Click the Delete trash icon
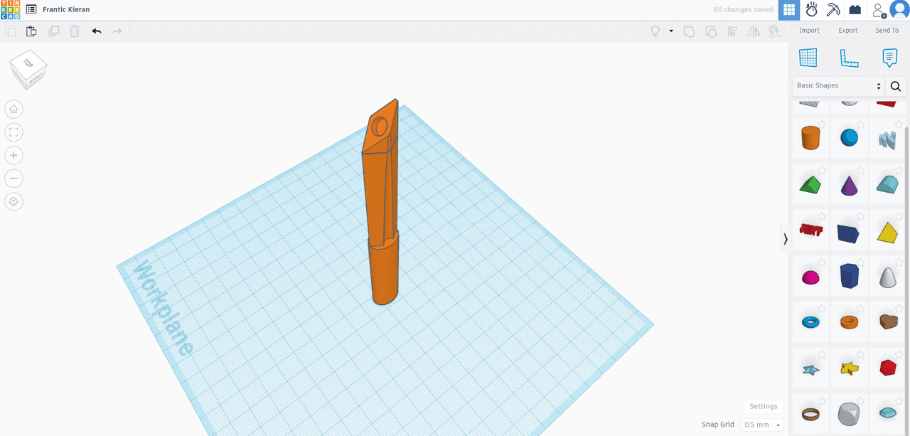The image size is (910, 436). click(x=75, y=31)
